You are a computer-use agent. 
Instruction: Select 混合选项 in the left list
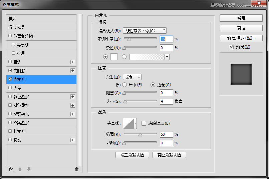tap(17, 27)
